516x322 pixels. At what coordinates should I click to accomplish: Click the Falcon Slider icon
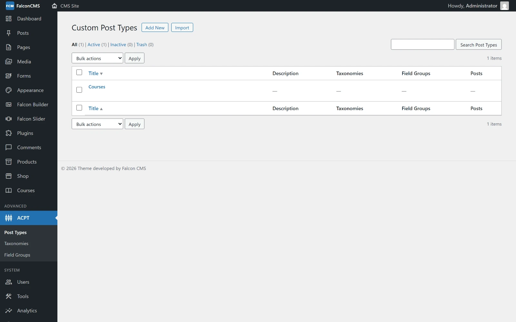[x=9, y=119]
